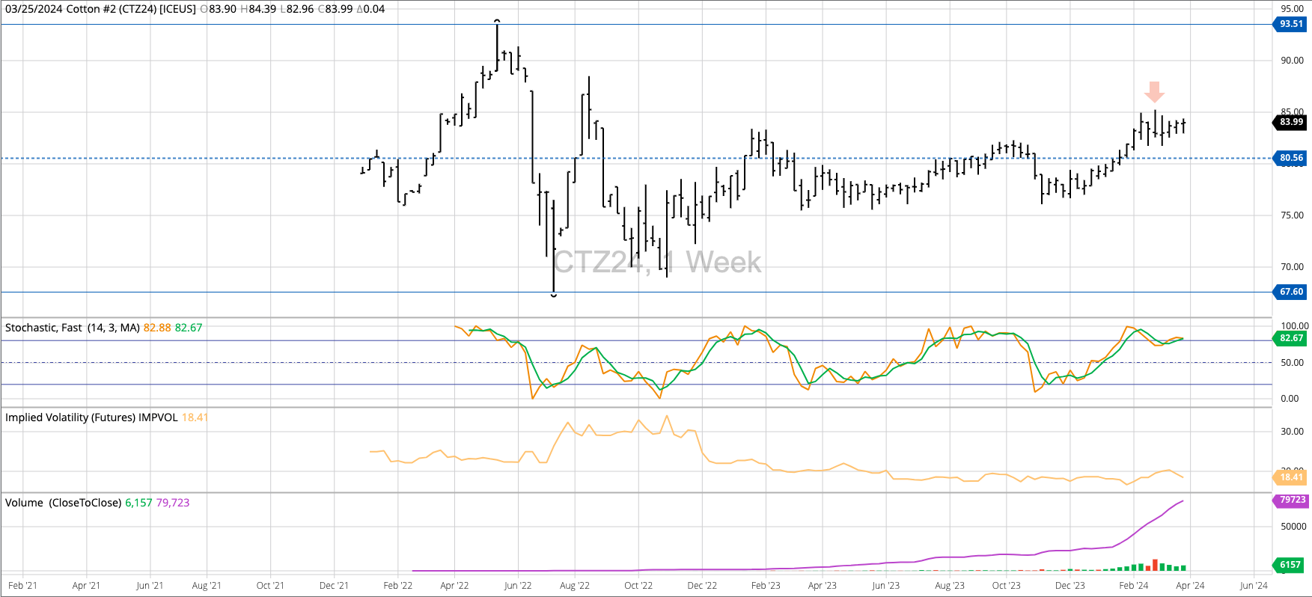This screenshot has height=597, width=1312.
Task: Click the black 83.99 last price tag
Action: coord(1290,122)
